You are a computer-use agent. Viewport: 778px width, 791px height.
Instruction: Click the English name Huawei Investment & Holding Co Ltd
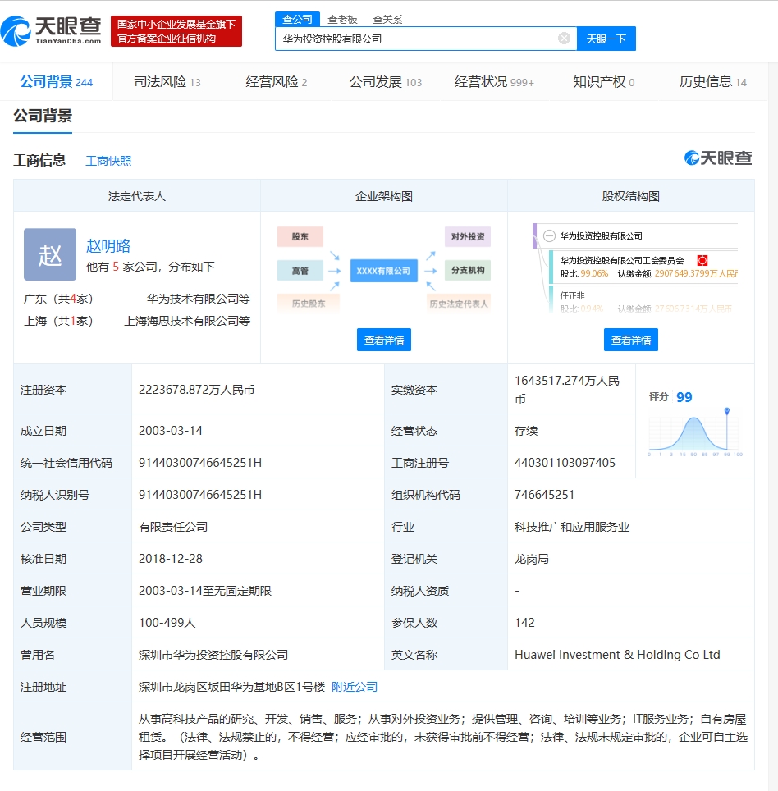pos(617,654)
